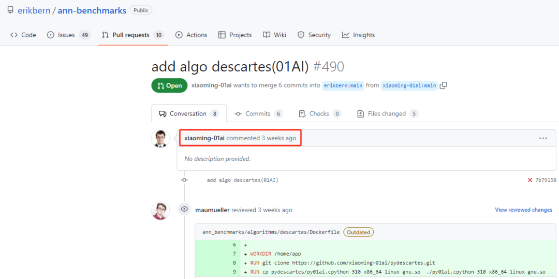
Task: Click the xiaoming-01ai author link in merge line
Action: (211, 85)
